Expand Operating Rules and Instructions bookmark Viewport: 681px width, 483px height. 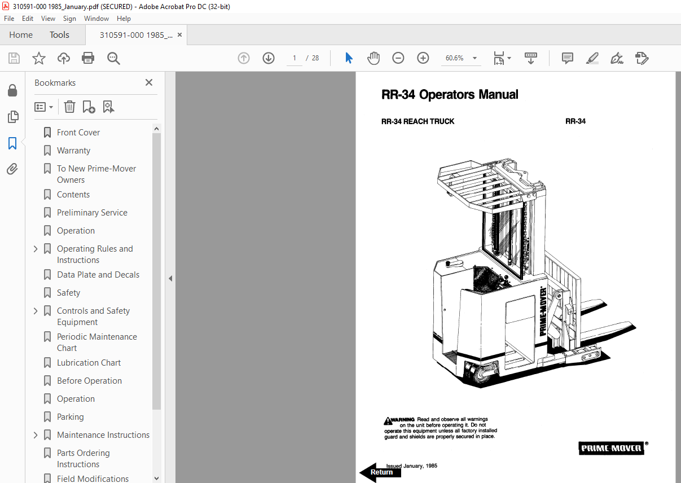(x=36, y=249)
